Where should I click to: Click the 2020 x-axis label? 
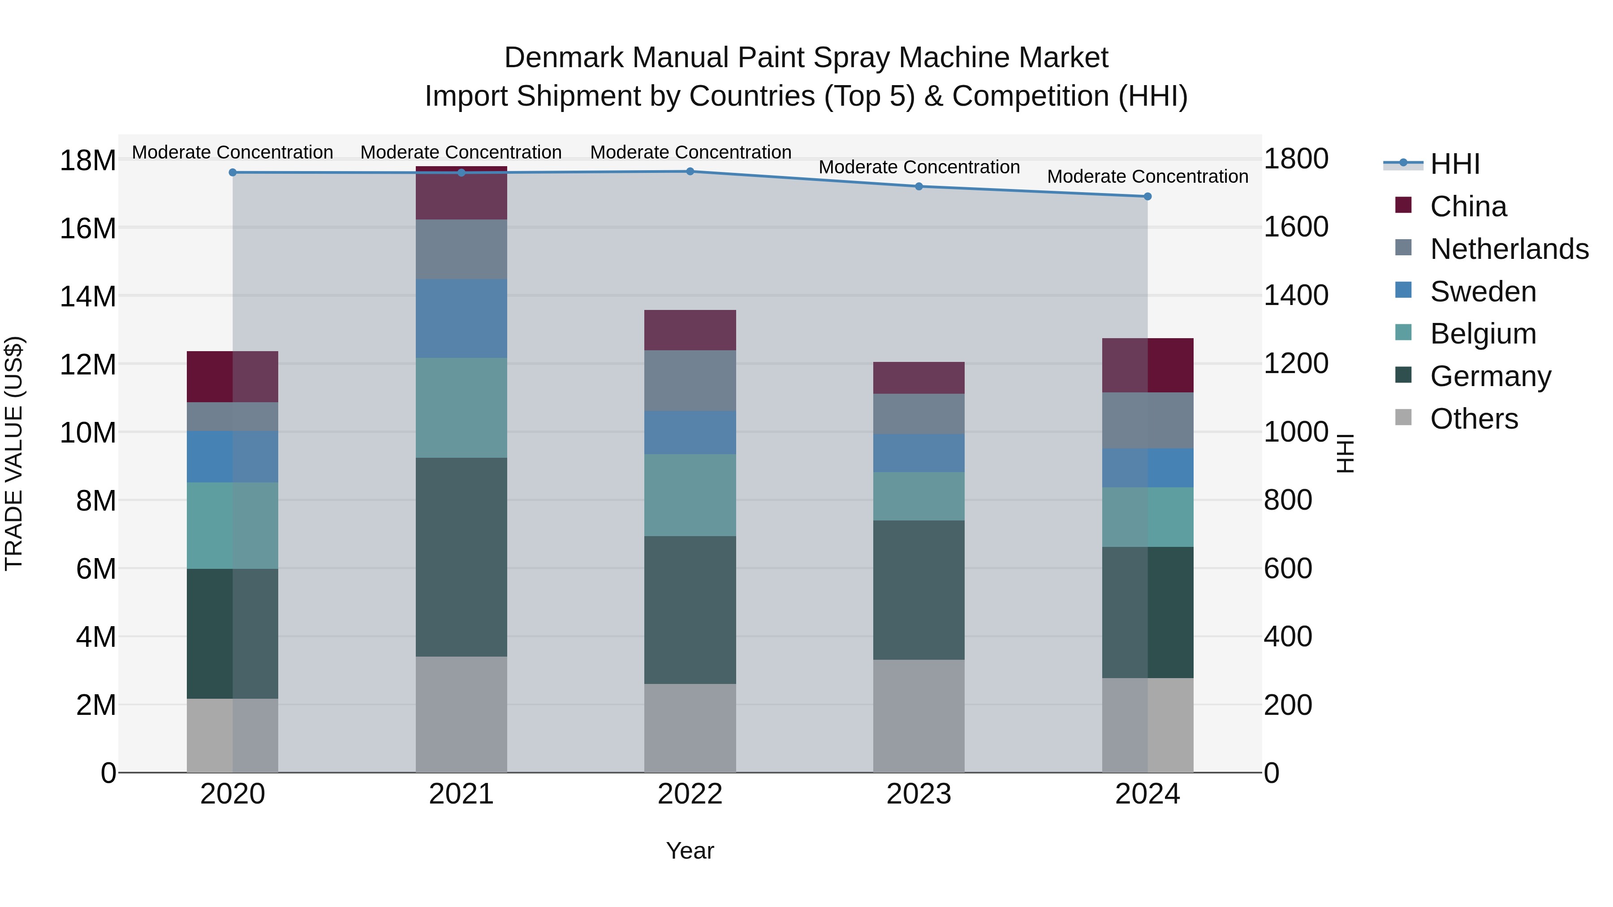(x=233, y=794)
